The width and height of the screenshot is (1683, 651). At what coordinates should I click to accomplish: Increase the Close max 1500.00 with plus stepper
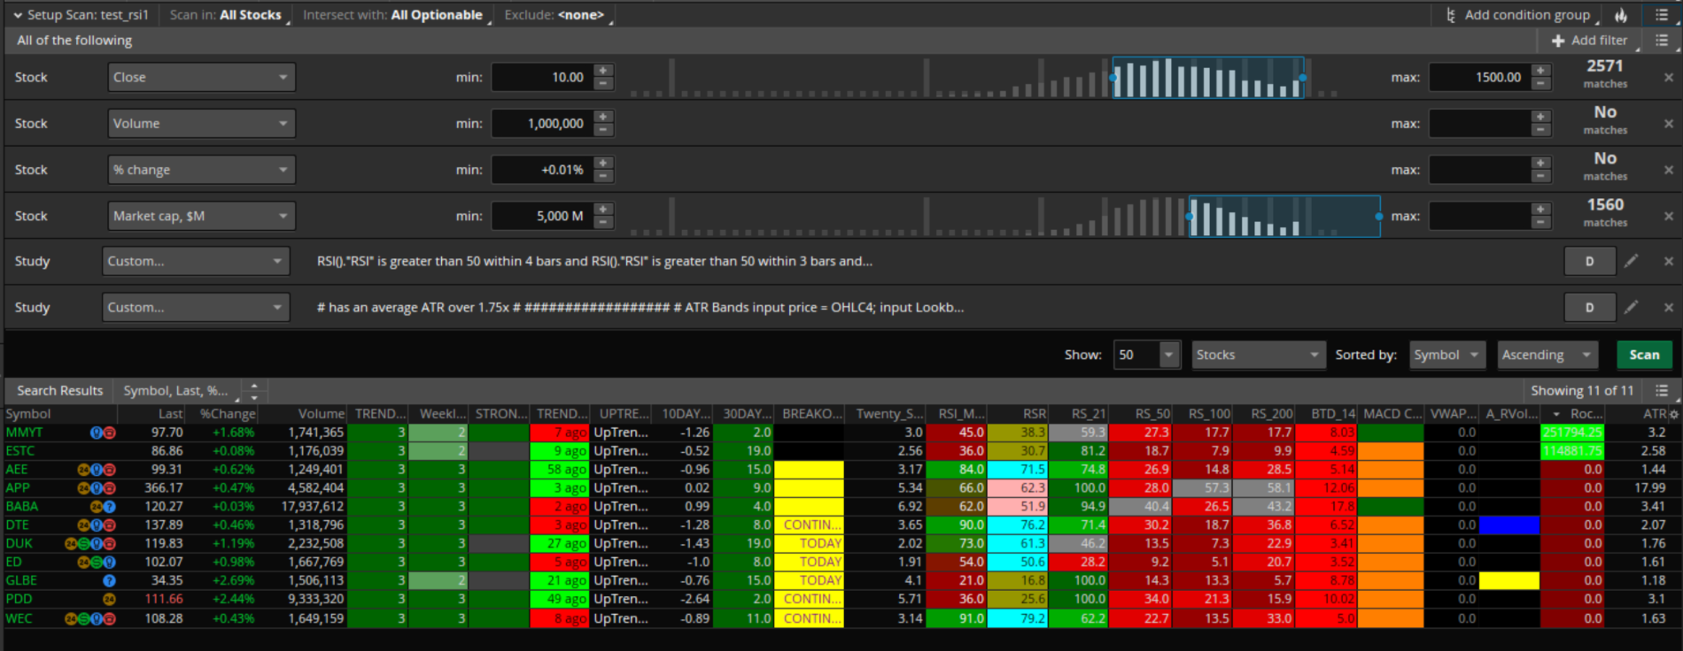pos(1541,71)
